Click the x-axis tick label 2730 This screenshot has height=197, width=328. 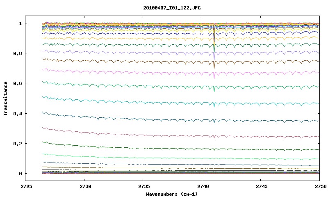click(x=85, y=186)
